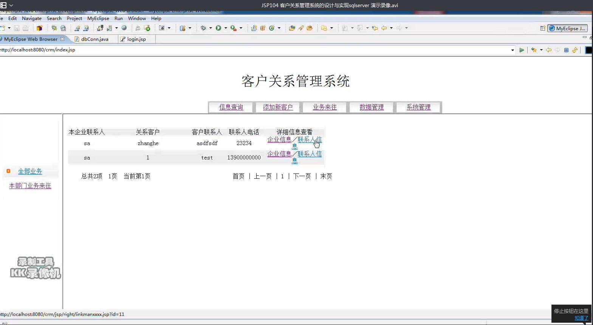Open the Debug dropdown arrow

pyautogui.click(x=211, y=28)
